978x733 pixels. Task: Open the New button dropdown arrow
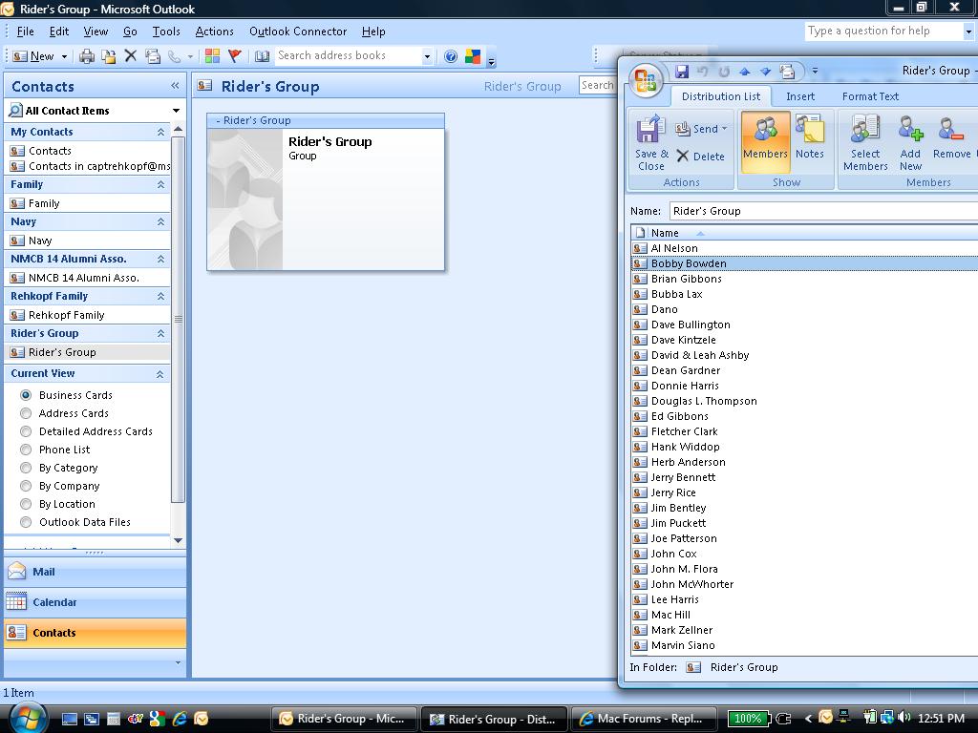click(64, 56)
